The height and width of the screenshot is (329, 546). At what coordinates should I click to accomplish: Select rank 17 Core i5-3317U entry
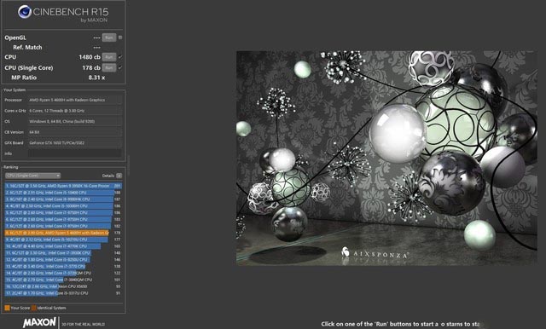(63, 293)
